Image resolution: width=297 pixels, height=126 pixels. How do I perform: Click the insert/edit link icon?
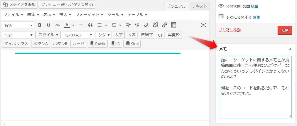[x=165, y=25]
